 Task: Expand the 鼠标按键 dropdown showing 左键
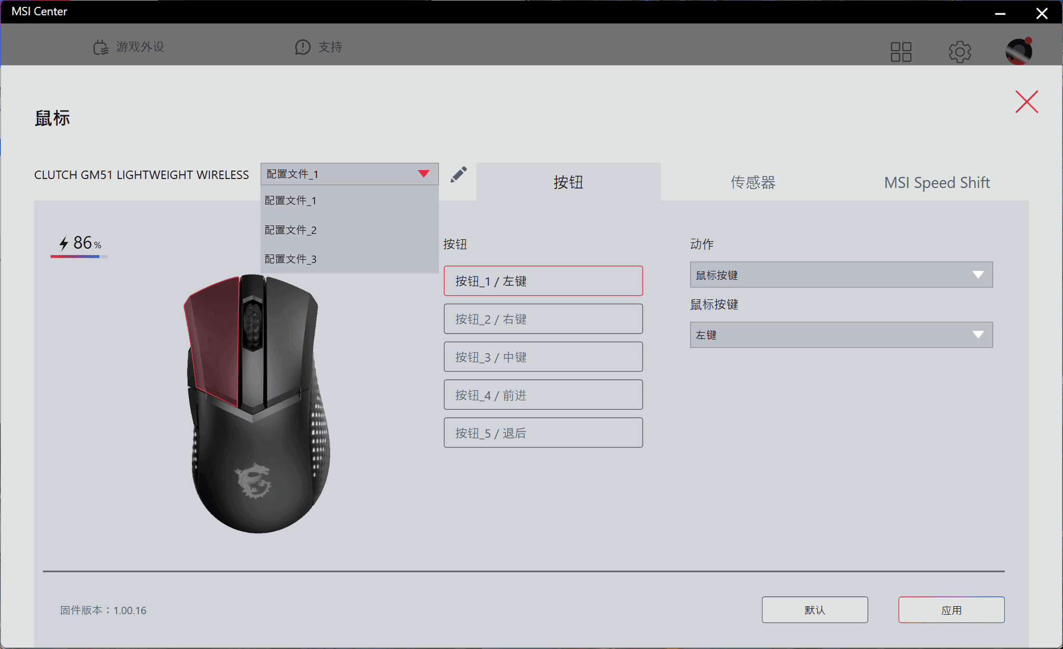point(841,335)
